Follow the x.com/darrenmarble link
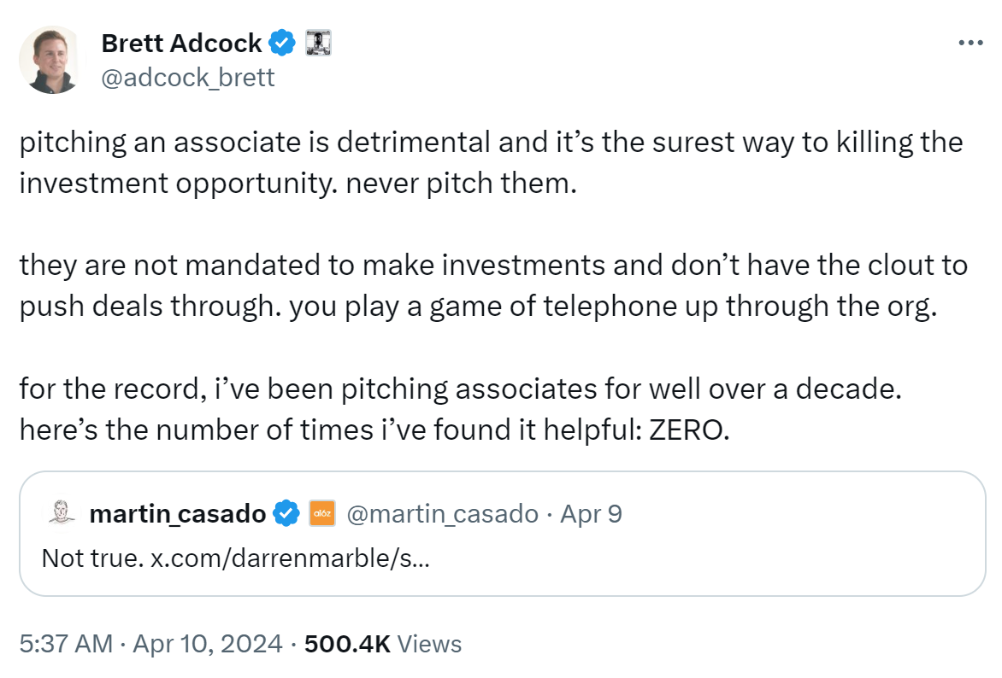The height and width of the screenshot is (678, 1002). point(290,558)
